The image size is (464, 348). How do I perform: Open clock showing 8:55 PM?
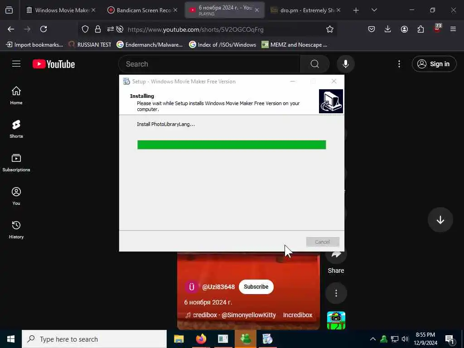pos(425,339)
